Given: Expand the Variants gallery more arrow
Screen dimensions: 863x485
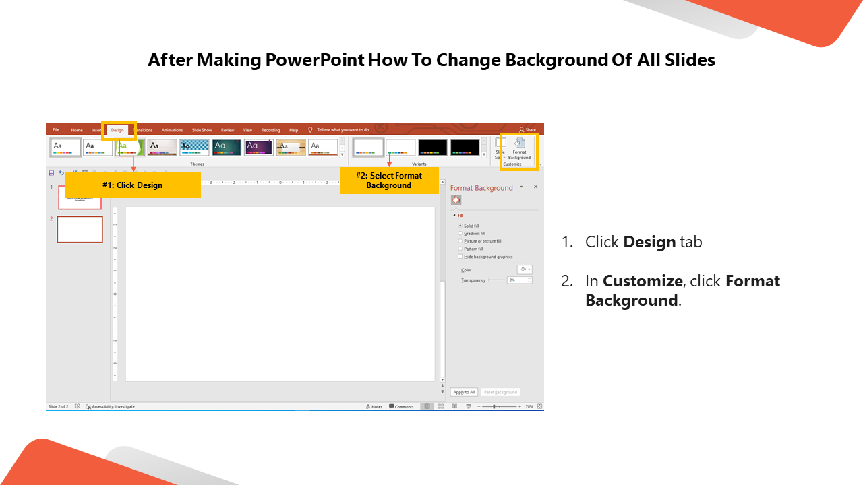Looking at the screenshot, I should point(483,154).
